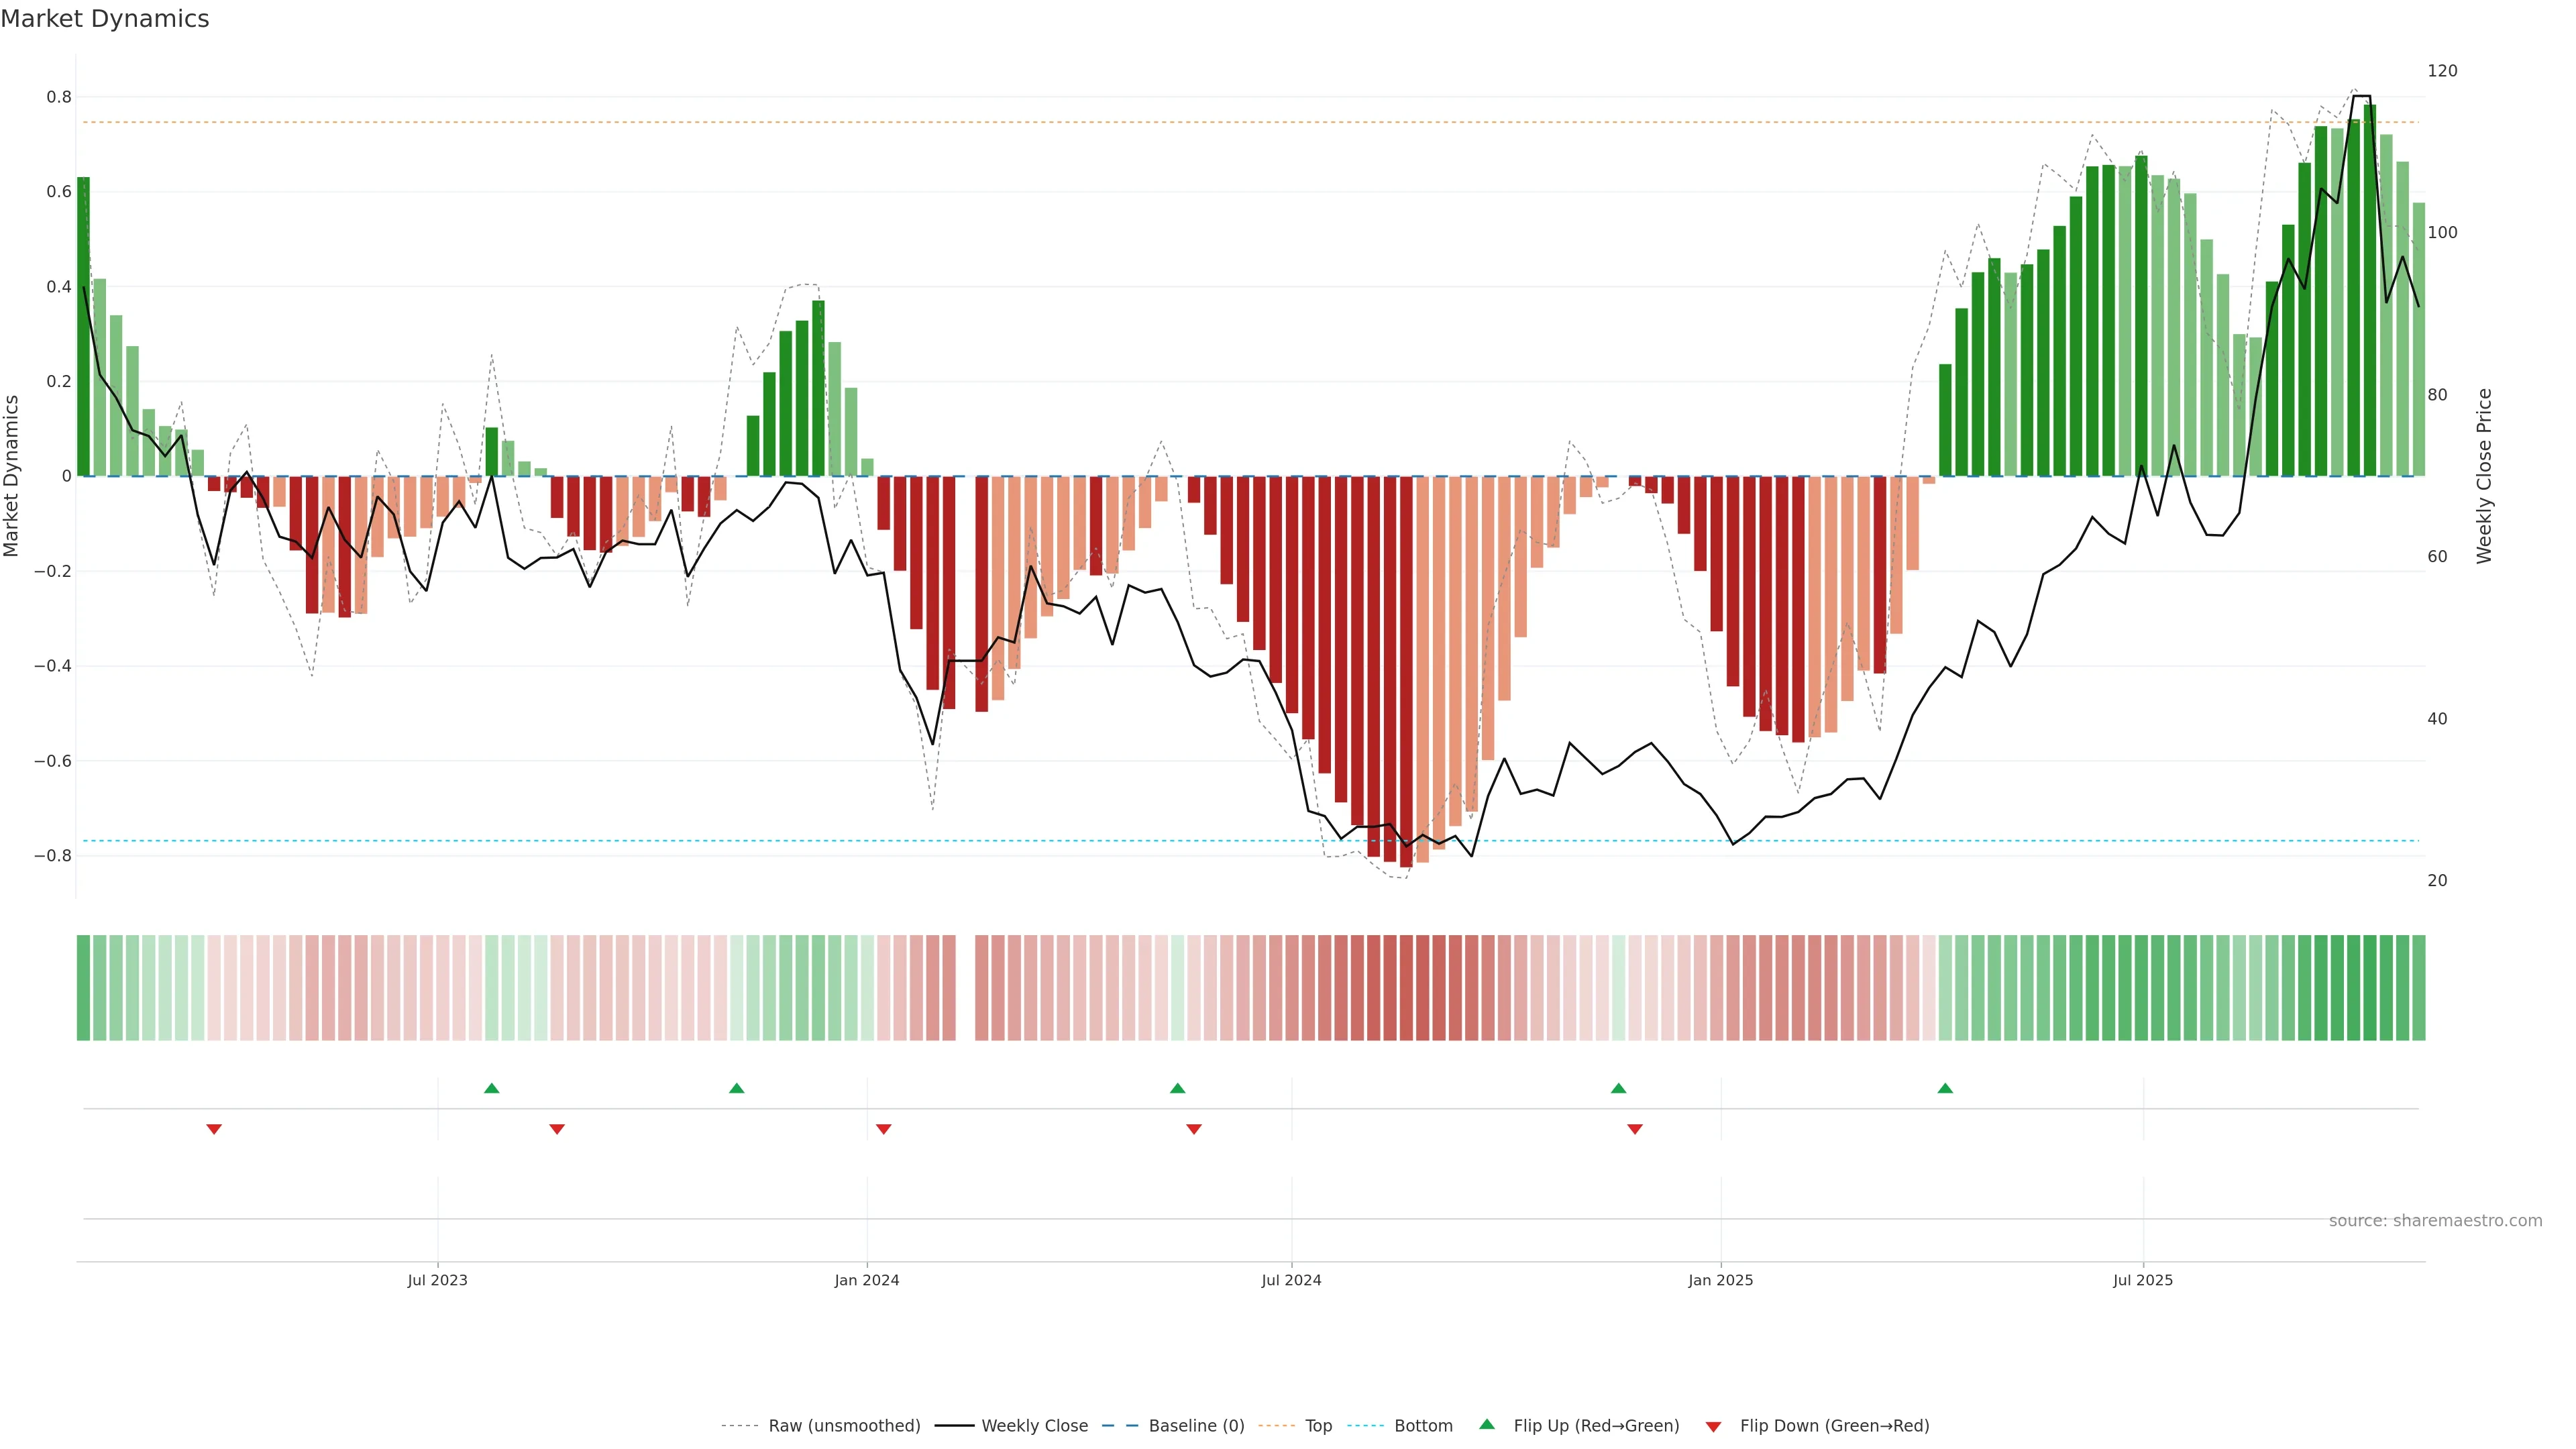Screen dimensions: 2576x1449
Task: Click the first red flip-down triangle marker
Action: [214, 1129]
